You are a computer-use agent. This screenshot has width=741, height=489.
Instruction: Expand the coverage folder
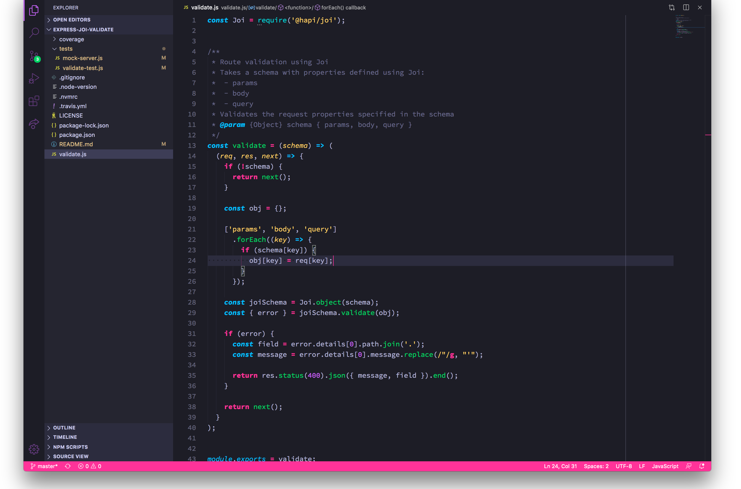point(71,39)
